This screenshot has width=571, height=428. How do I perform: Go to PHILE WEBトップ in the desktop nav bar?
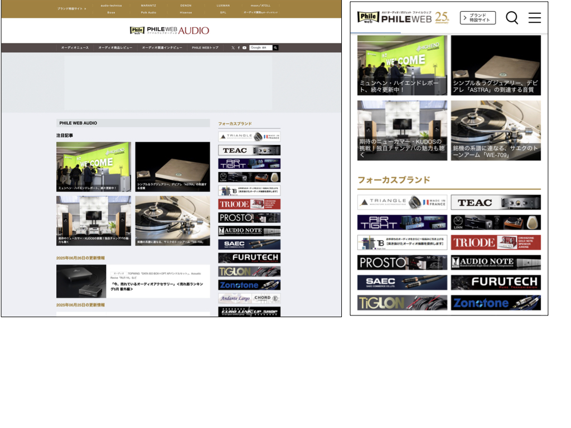[x=205, y=48]
